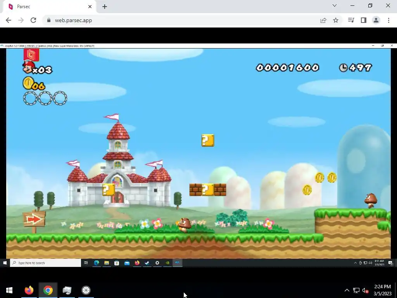The height and width of the screenshot is (298, 397).
Task: Open Mail app on remote taskbar
Action: (x=127, y=263)
